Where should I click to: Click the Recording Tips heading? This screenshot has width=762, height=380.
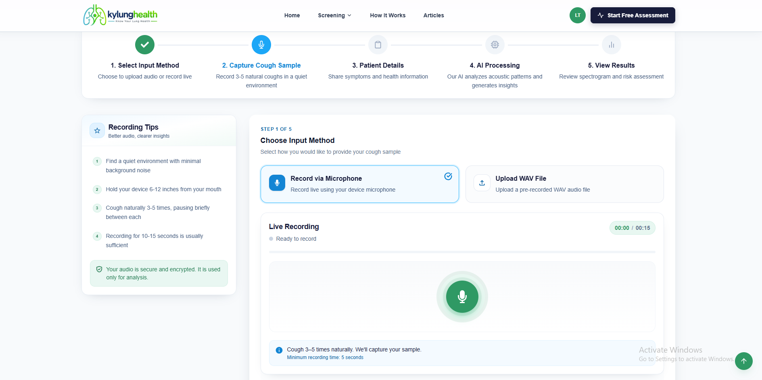coord(134,127)
